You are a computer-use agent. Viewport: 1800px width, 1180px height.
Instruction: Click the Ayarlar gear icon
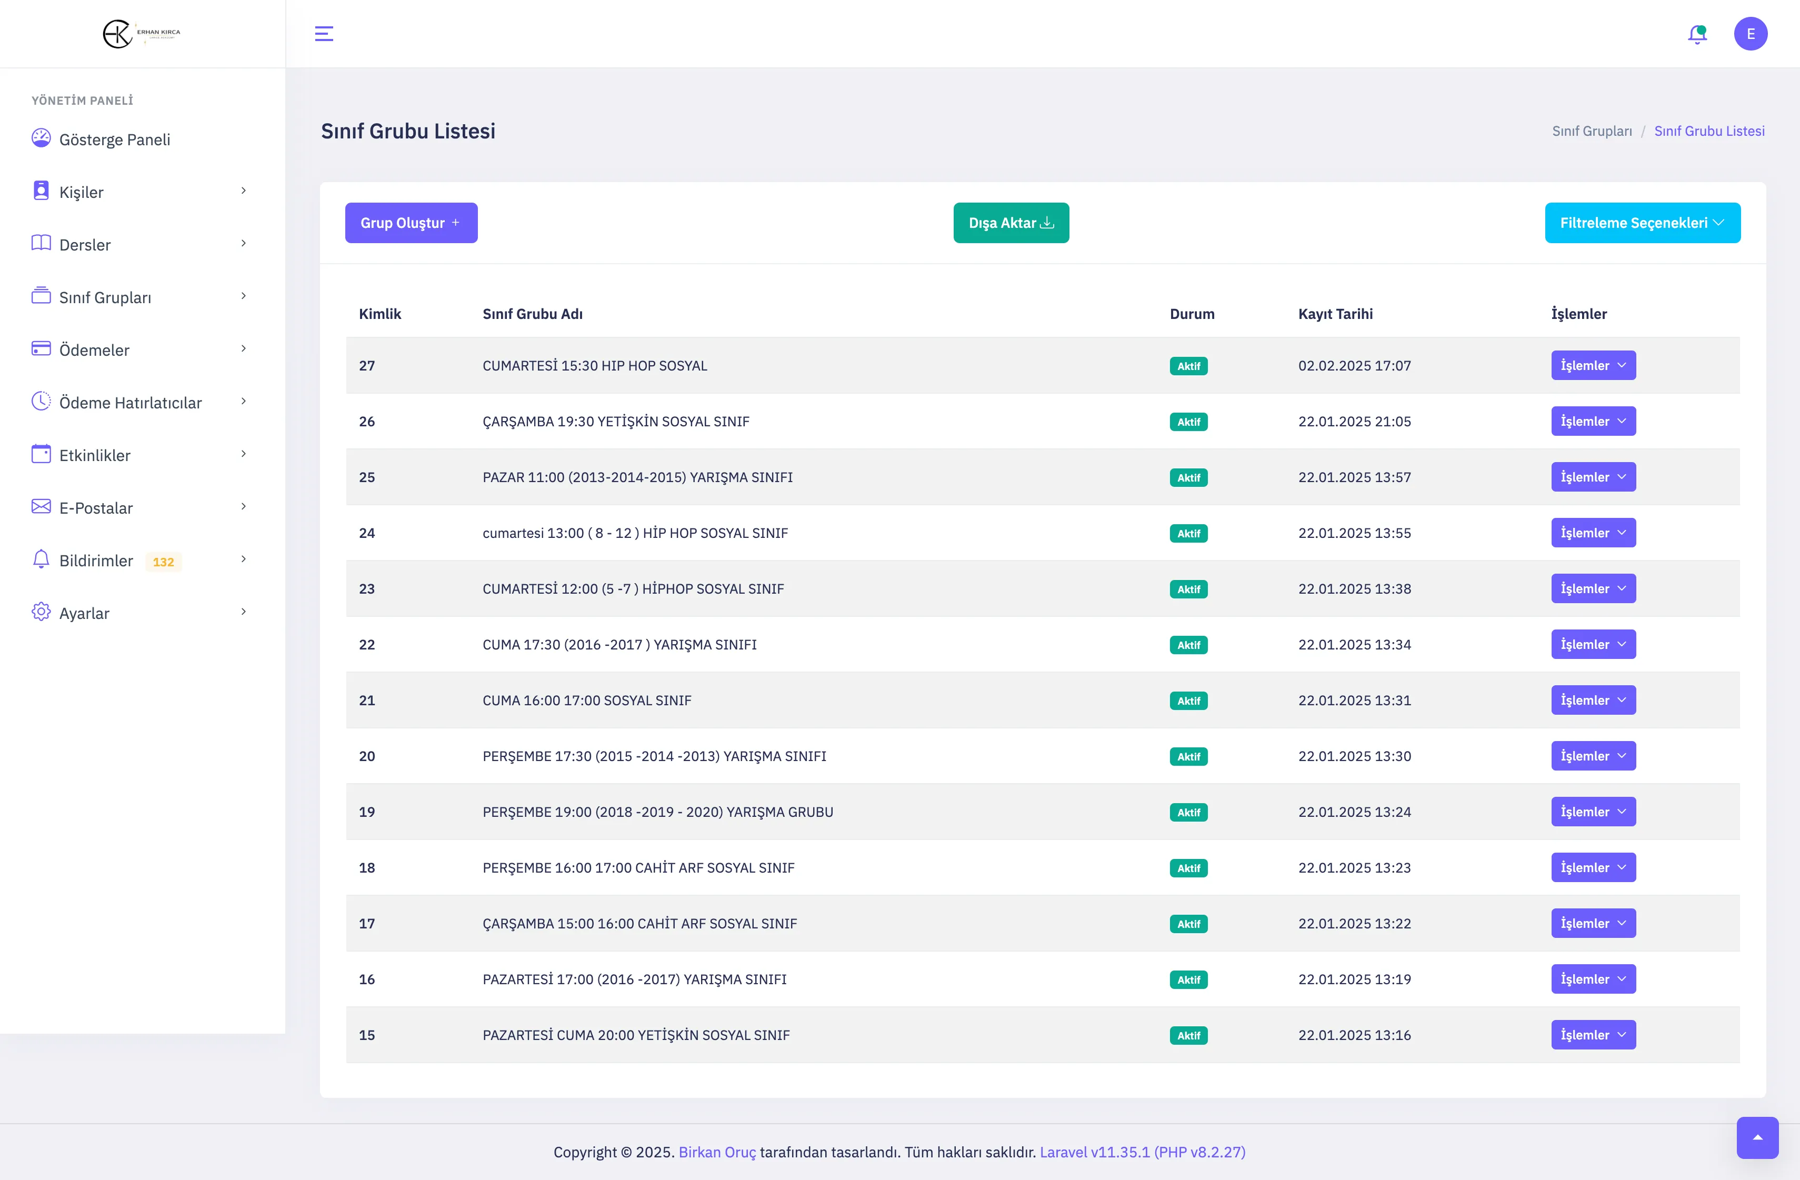(x=41, y=612)
